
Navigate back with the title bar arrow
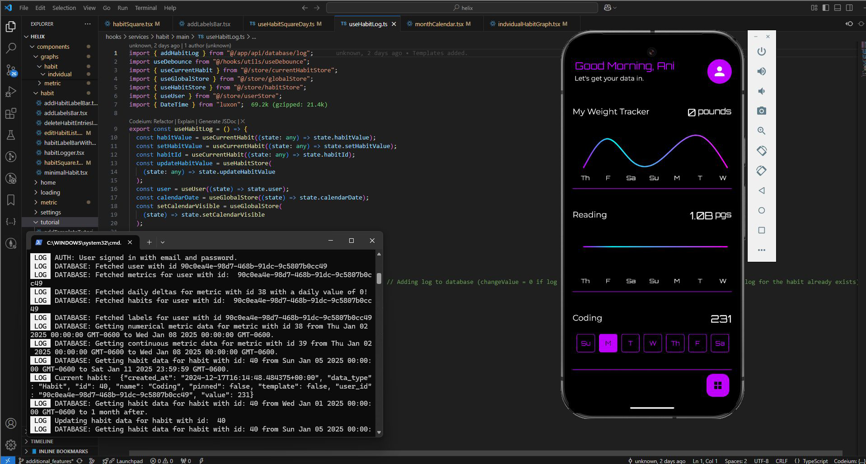pos(304,8)
